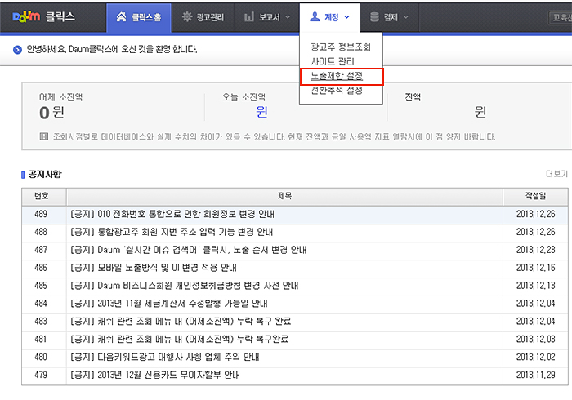Viewport: 572px width, 400px height.
Task: Click the 번호 column header
Action: tap(44, 197)
